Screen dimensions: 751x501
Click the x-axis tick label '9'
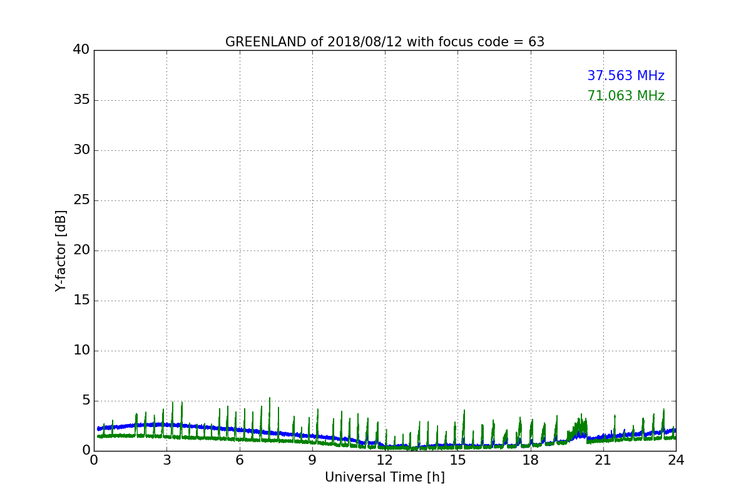coord(312,460)
